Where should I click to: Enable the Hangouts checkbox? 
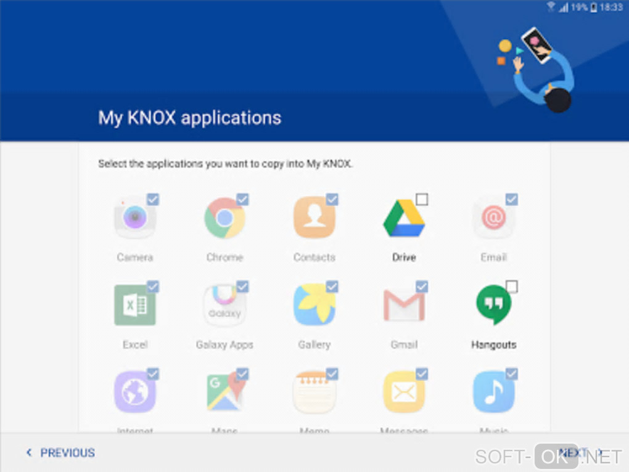[x=511, y=286]
